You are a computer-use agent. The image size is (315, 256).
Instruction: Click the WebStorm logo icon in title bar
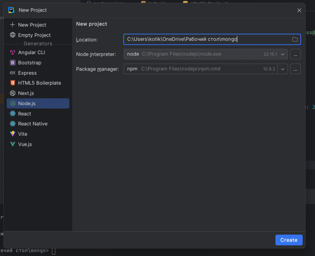point(11,10)
